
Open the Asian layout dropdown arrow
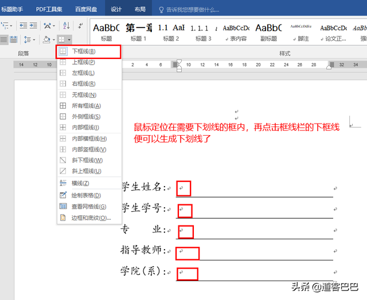(x=54, y=26)
